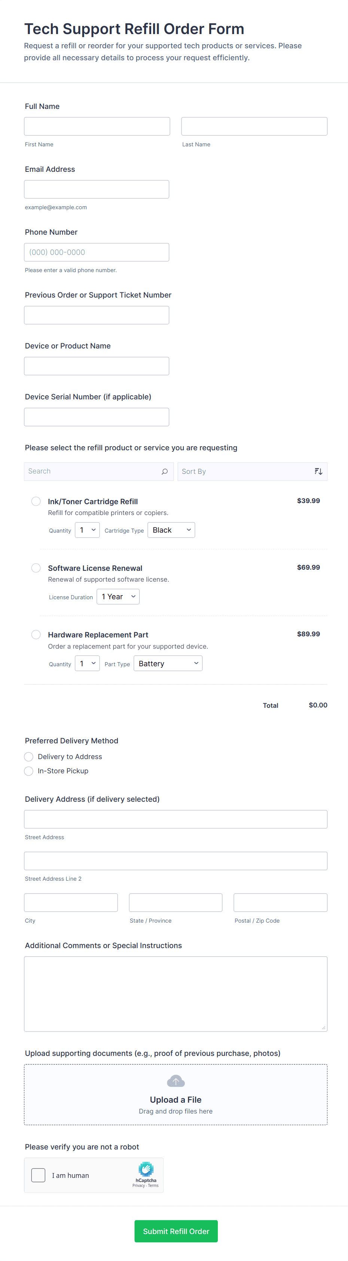The height and width of the screenshot is (1261, 348).
Task: Expand the License Duration dropdown
Action: coord(118,597)
